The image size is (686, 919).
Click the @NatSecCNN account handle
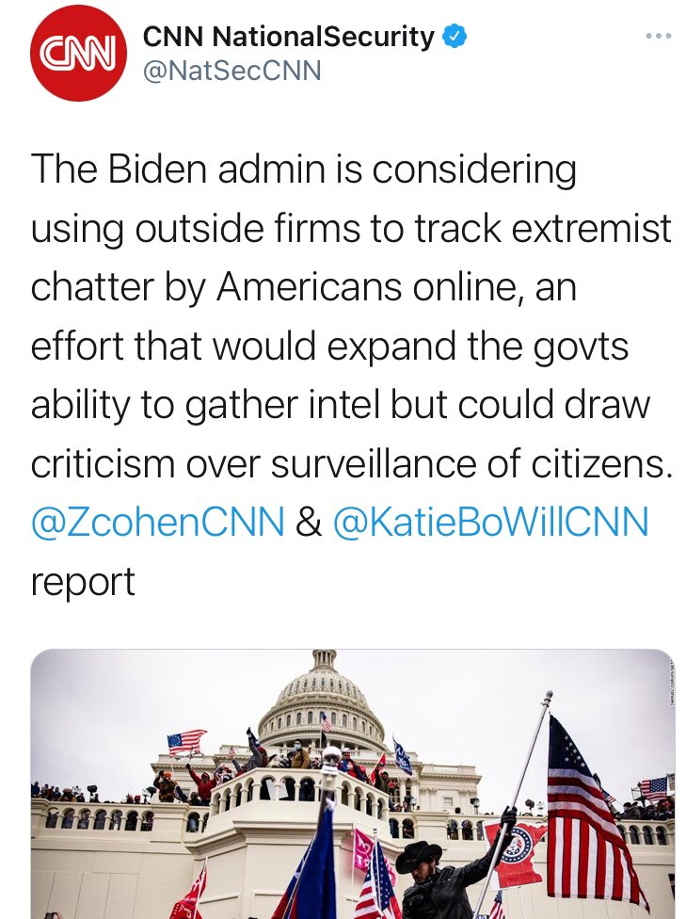click(232, 71)
